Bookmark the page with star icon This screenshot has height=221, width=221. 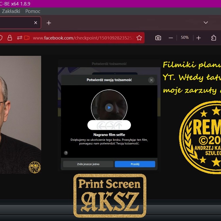pyautogui.click(x=139, y=38)
